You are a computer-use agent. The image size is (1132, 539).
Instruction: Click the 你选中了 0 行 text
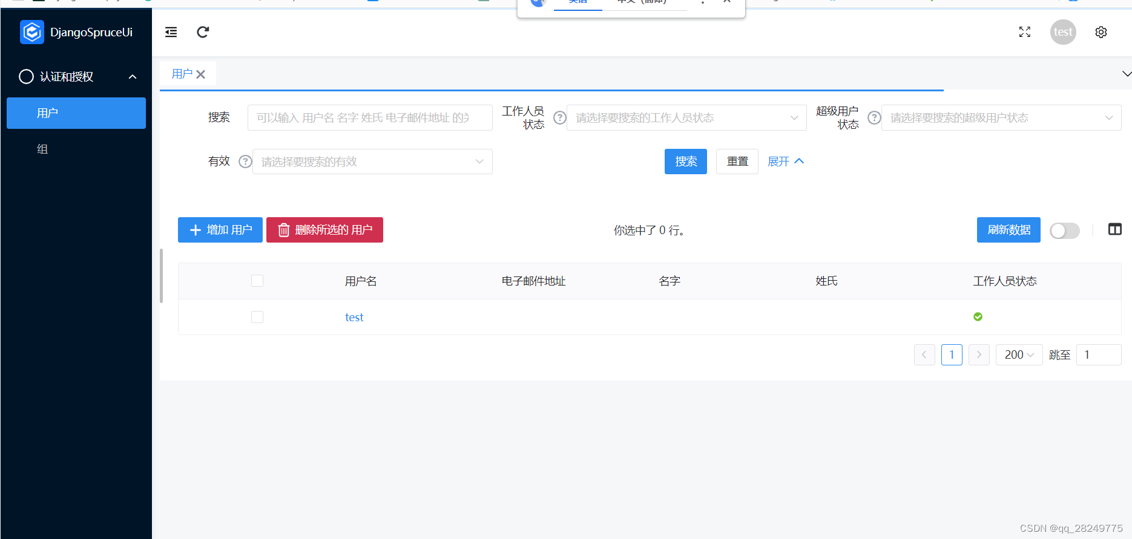pyautogui.click(x=649, y=230)
